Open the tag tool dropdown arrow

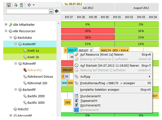tap(33, 5)
